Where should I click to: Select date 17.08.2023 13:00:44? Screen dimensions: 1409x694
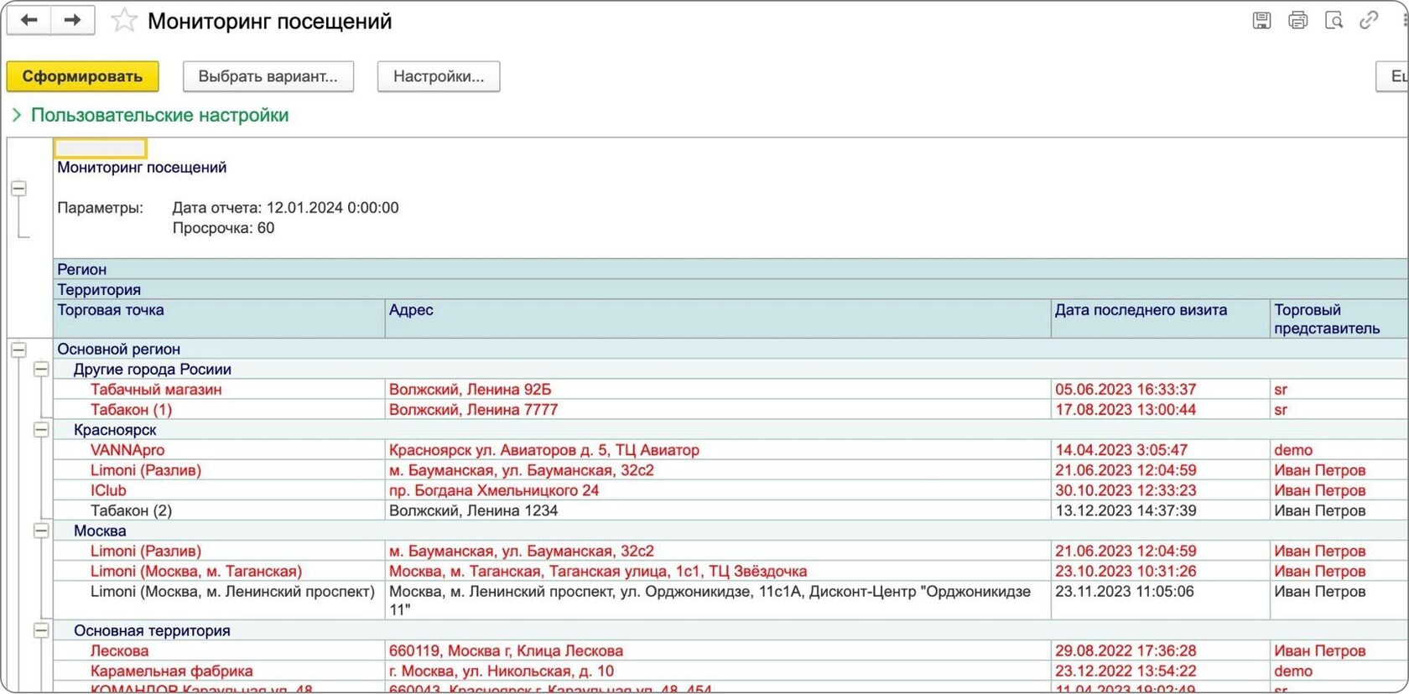coord(1126,410)
